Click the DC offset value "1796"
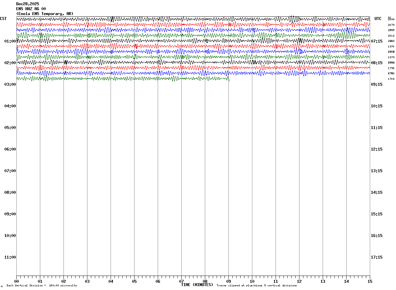This screenshot has width=396, height=290. pyautogui.click(x=391, y=68)
